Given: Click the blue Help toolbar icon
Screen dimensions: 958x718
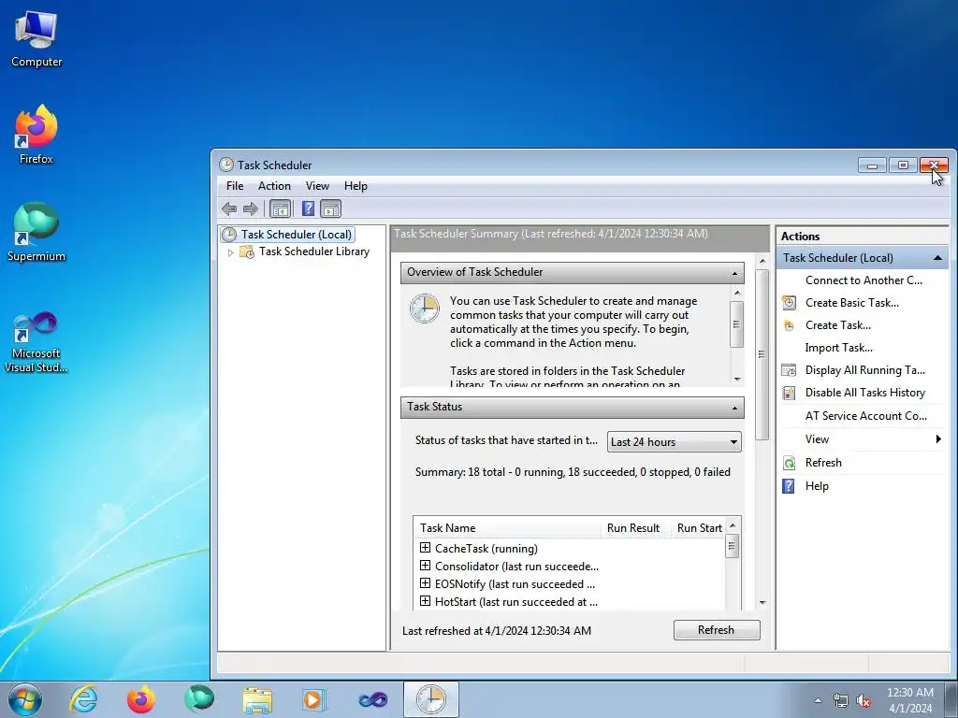Looking at the screenshot, I should pyautogui.click(x=308, y=208).
